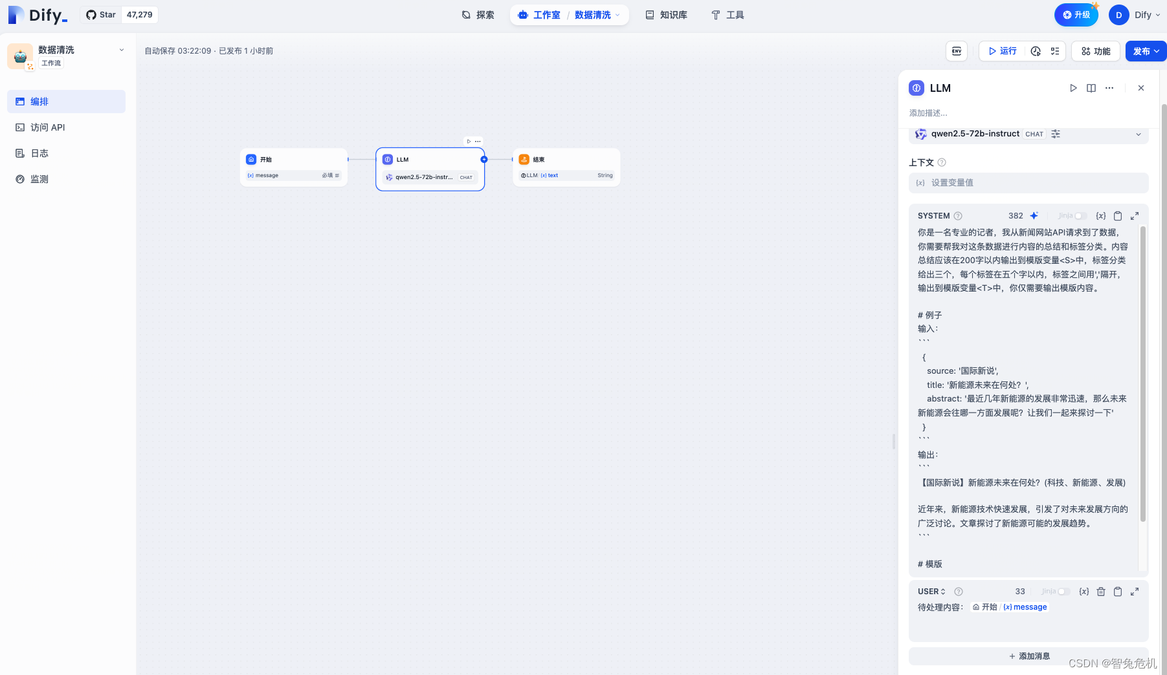Click the Dify logo
The width and height of the screenshot is (1167, 675).
(x=38, y=15)
